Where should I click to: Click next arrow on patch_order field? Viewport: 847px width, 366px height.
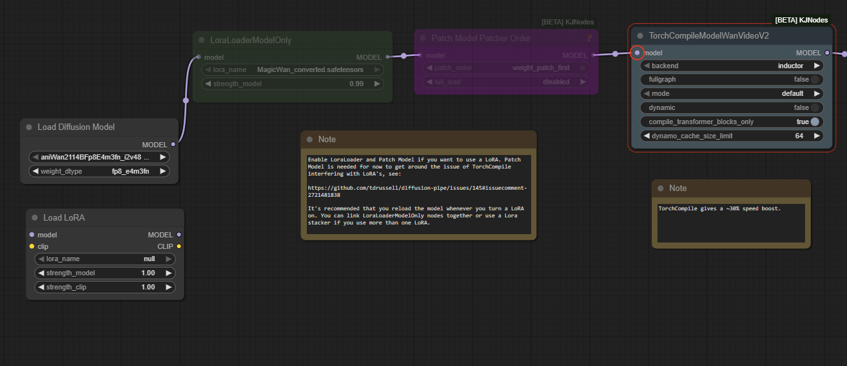point(583,68)
